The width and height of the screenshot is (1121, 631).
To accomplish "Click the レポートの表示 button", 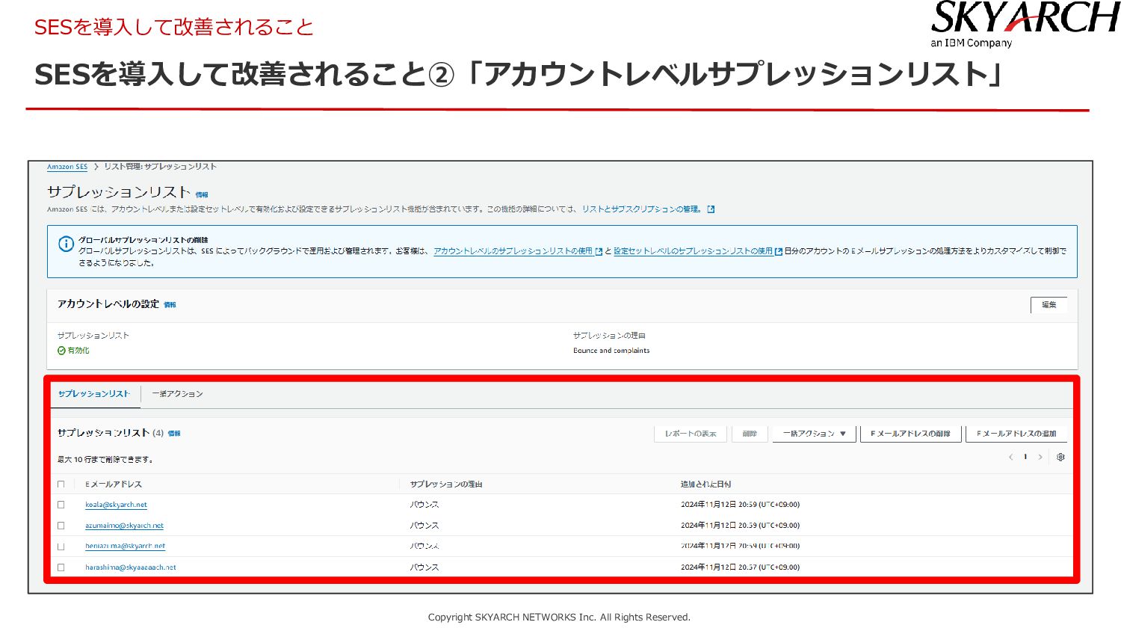I will click(x=691, y=434).
